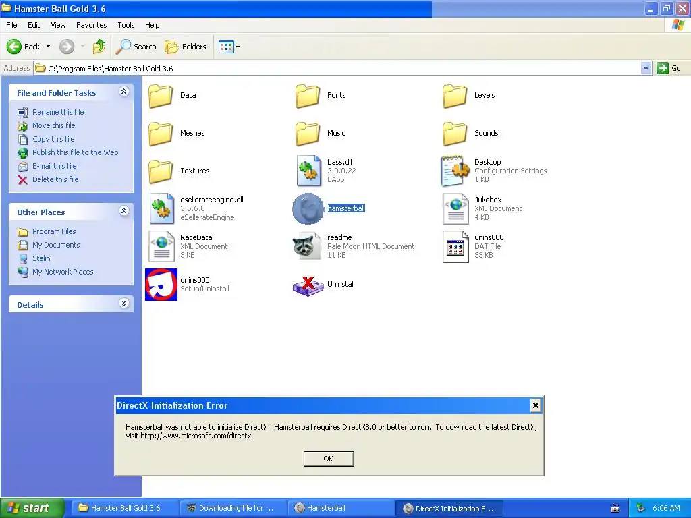The width and height of the screenshot is (691, 518).
Task: Click the keyboard icon in system tray
Action: coord(615,509)
